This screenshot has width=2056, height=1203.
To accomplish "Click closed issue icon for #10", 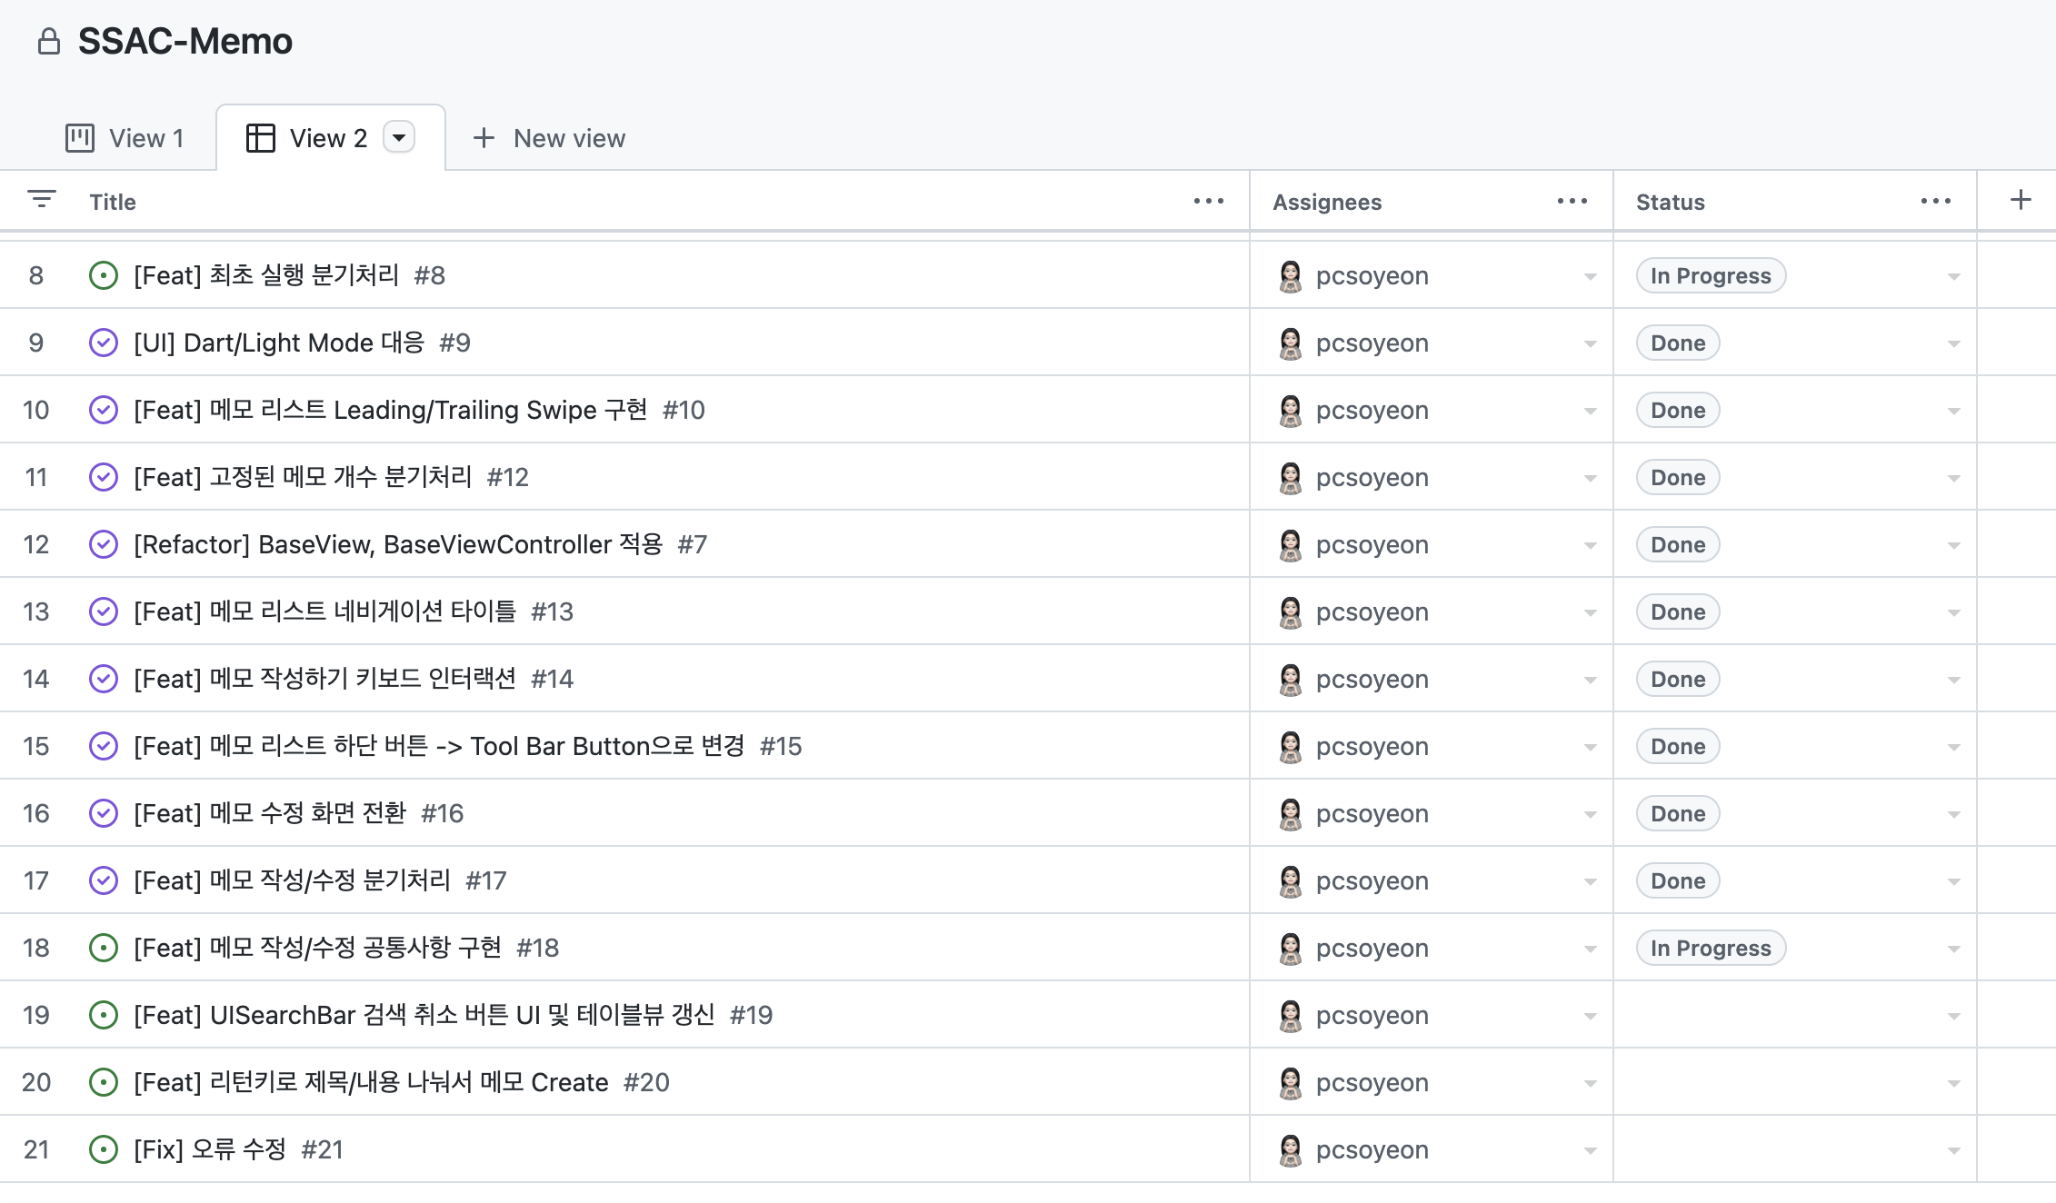I will [x=104, y=410].
